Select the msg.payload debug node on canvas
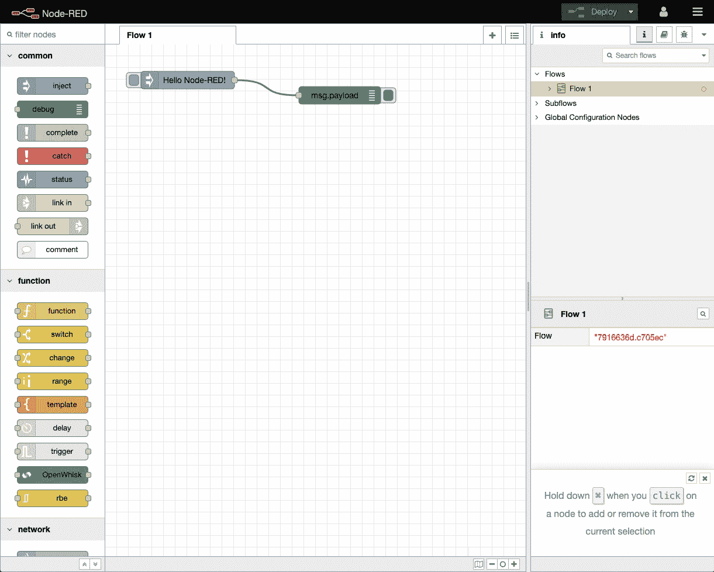Viewport: 714px width, 572px height. pos(339,96)
